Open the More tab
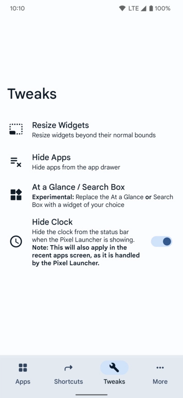 pos(160,374)
